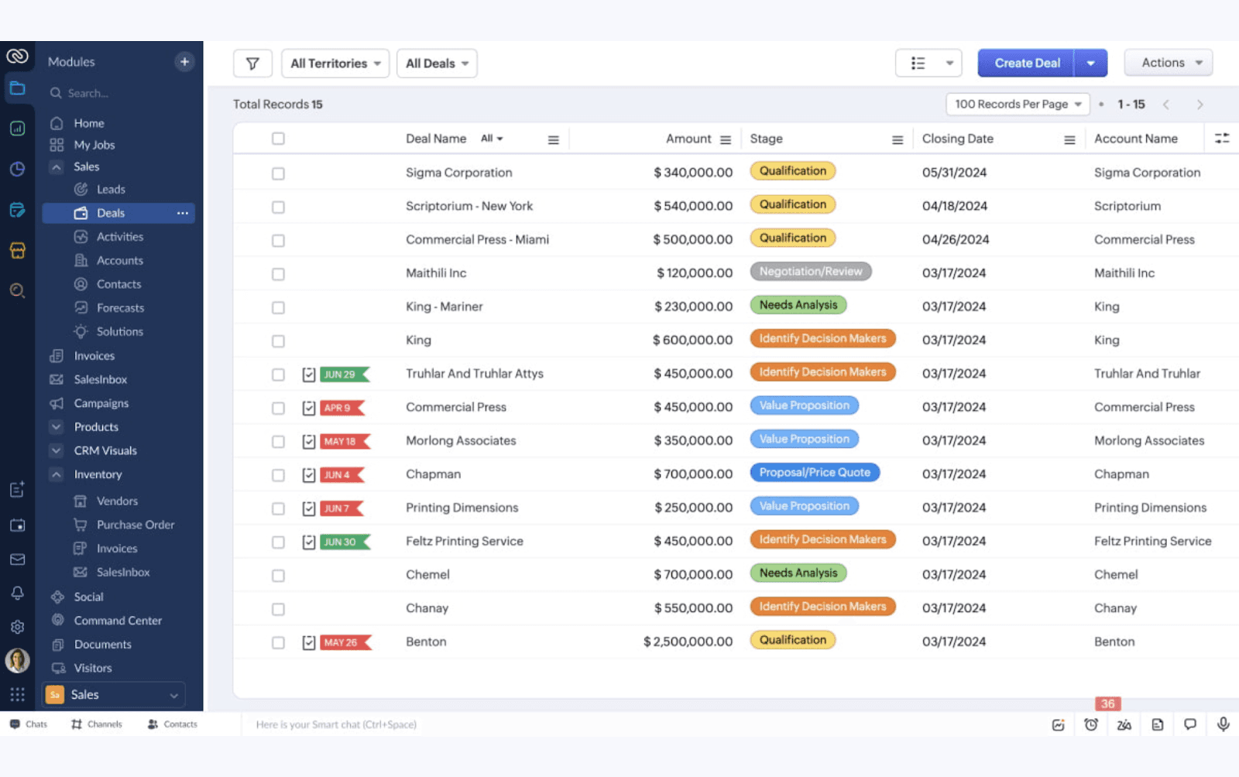
Task: Open the All Territories dropdown
Action: (x=335, y=63)
